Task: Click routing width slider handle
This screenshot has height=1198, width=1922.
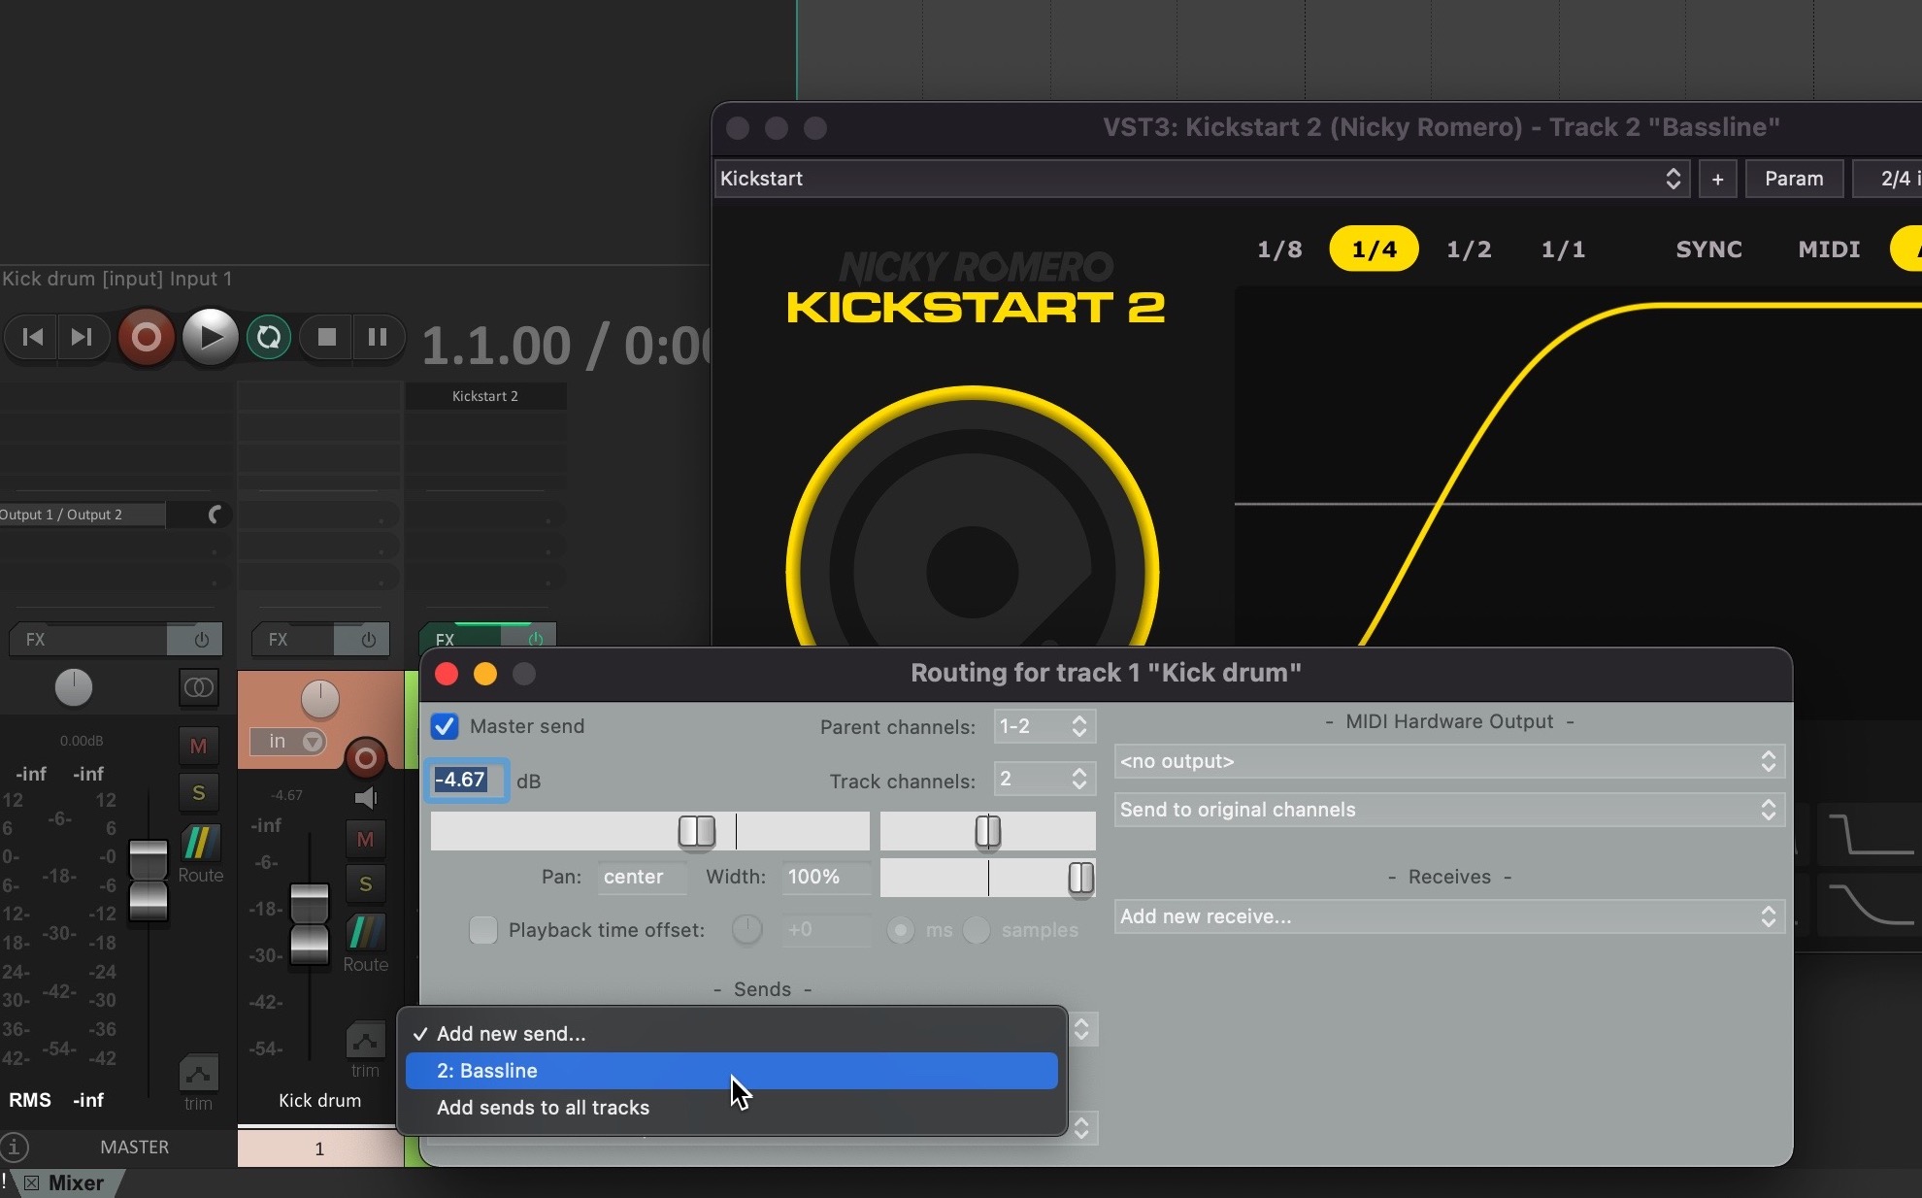Action: click(x=1080, y=878)
